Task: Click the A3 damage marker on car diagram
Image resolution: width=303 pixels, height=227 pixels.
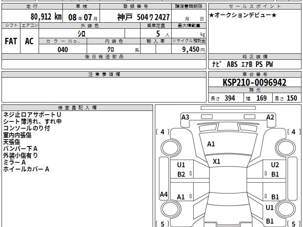Action: [185, 117]
